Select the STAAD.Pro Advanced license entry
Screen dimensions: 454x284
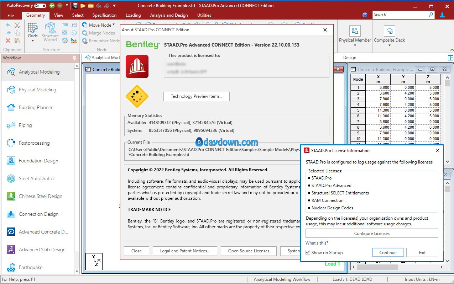(331, 186)
